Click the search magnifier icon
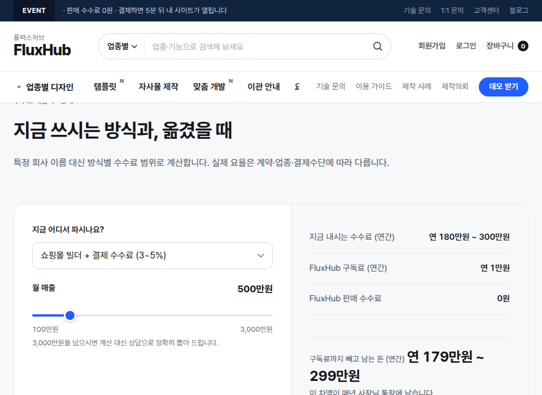The image size is (542, 395). tap(378, 46)
